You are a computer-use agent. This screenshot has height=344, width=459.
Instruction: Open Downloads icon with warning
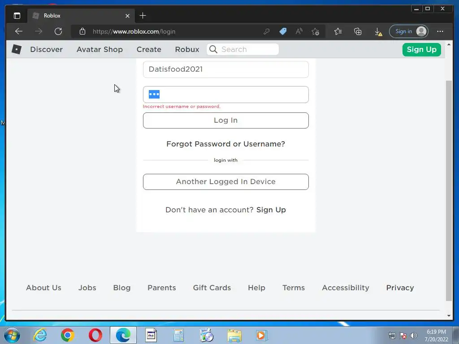pos(378,32)
